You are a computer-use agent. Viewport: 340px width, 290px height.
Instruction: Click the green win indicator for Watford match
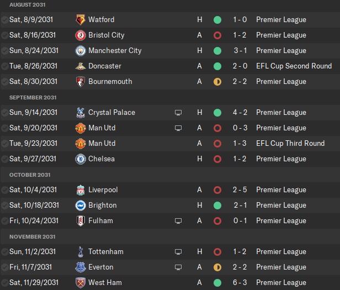(217, 20)
